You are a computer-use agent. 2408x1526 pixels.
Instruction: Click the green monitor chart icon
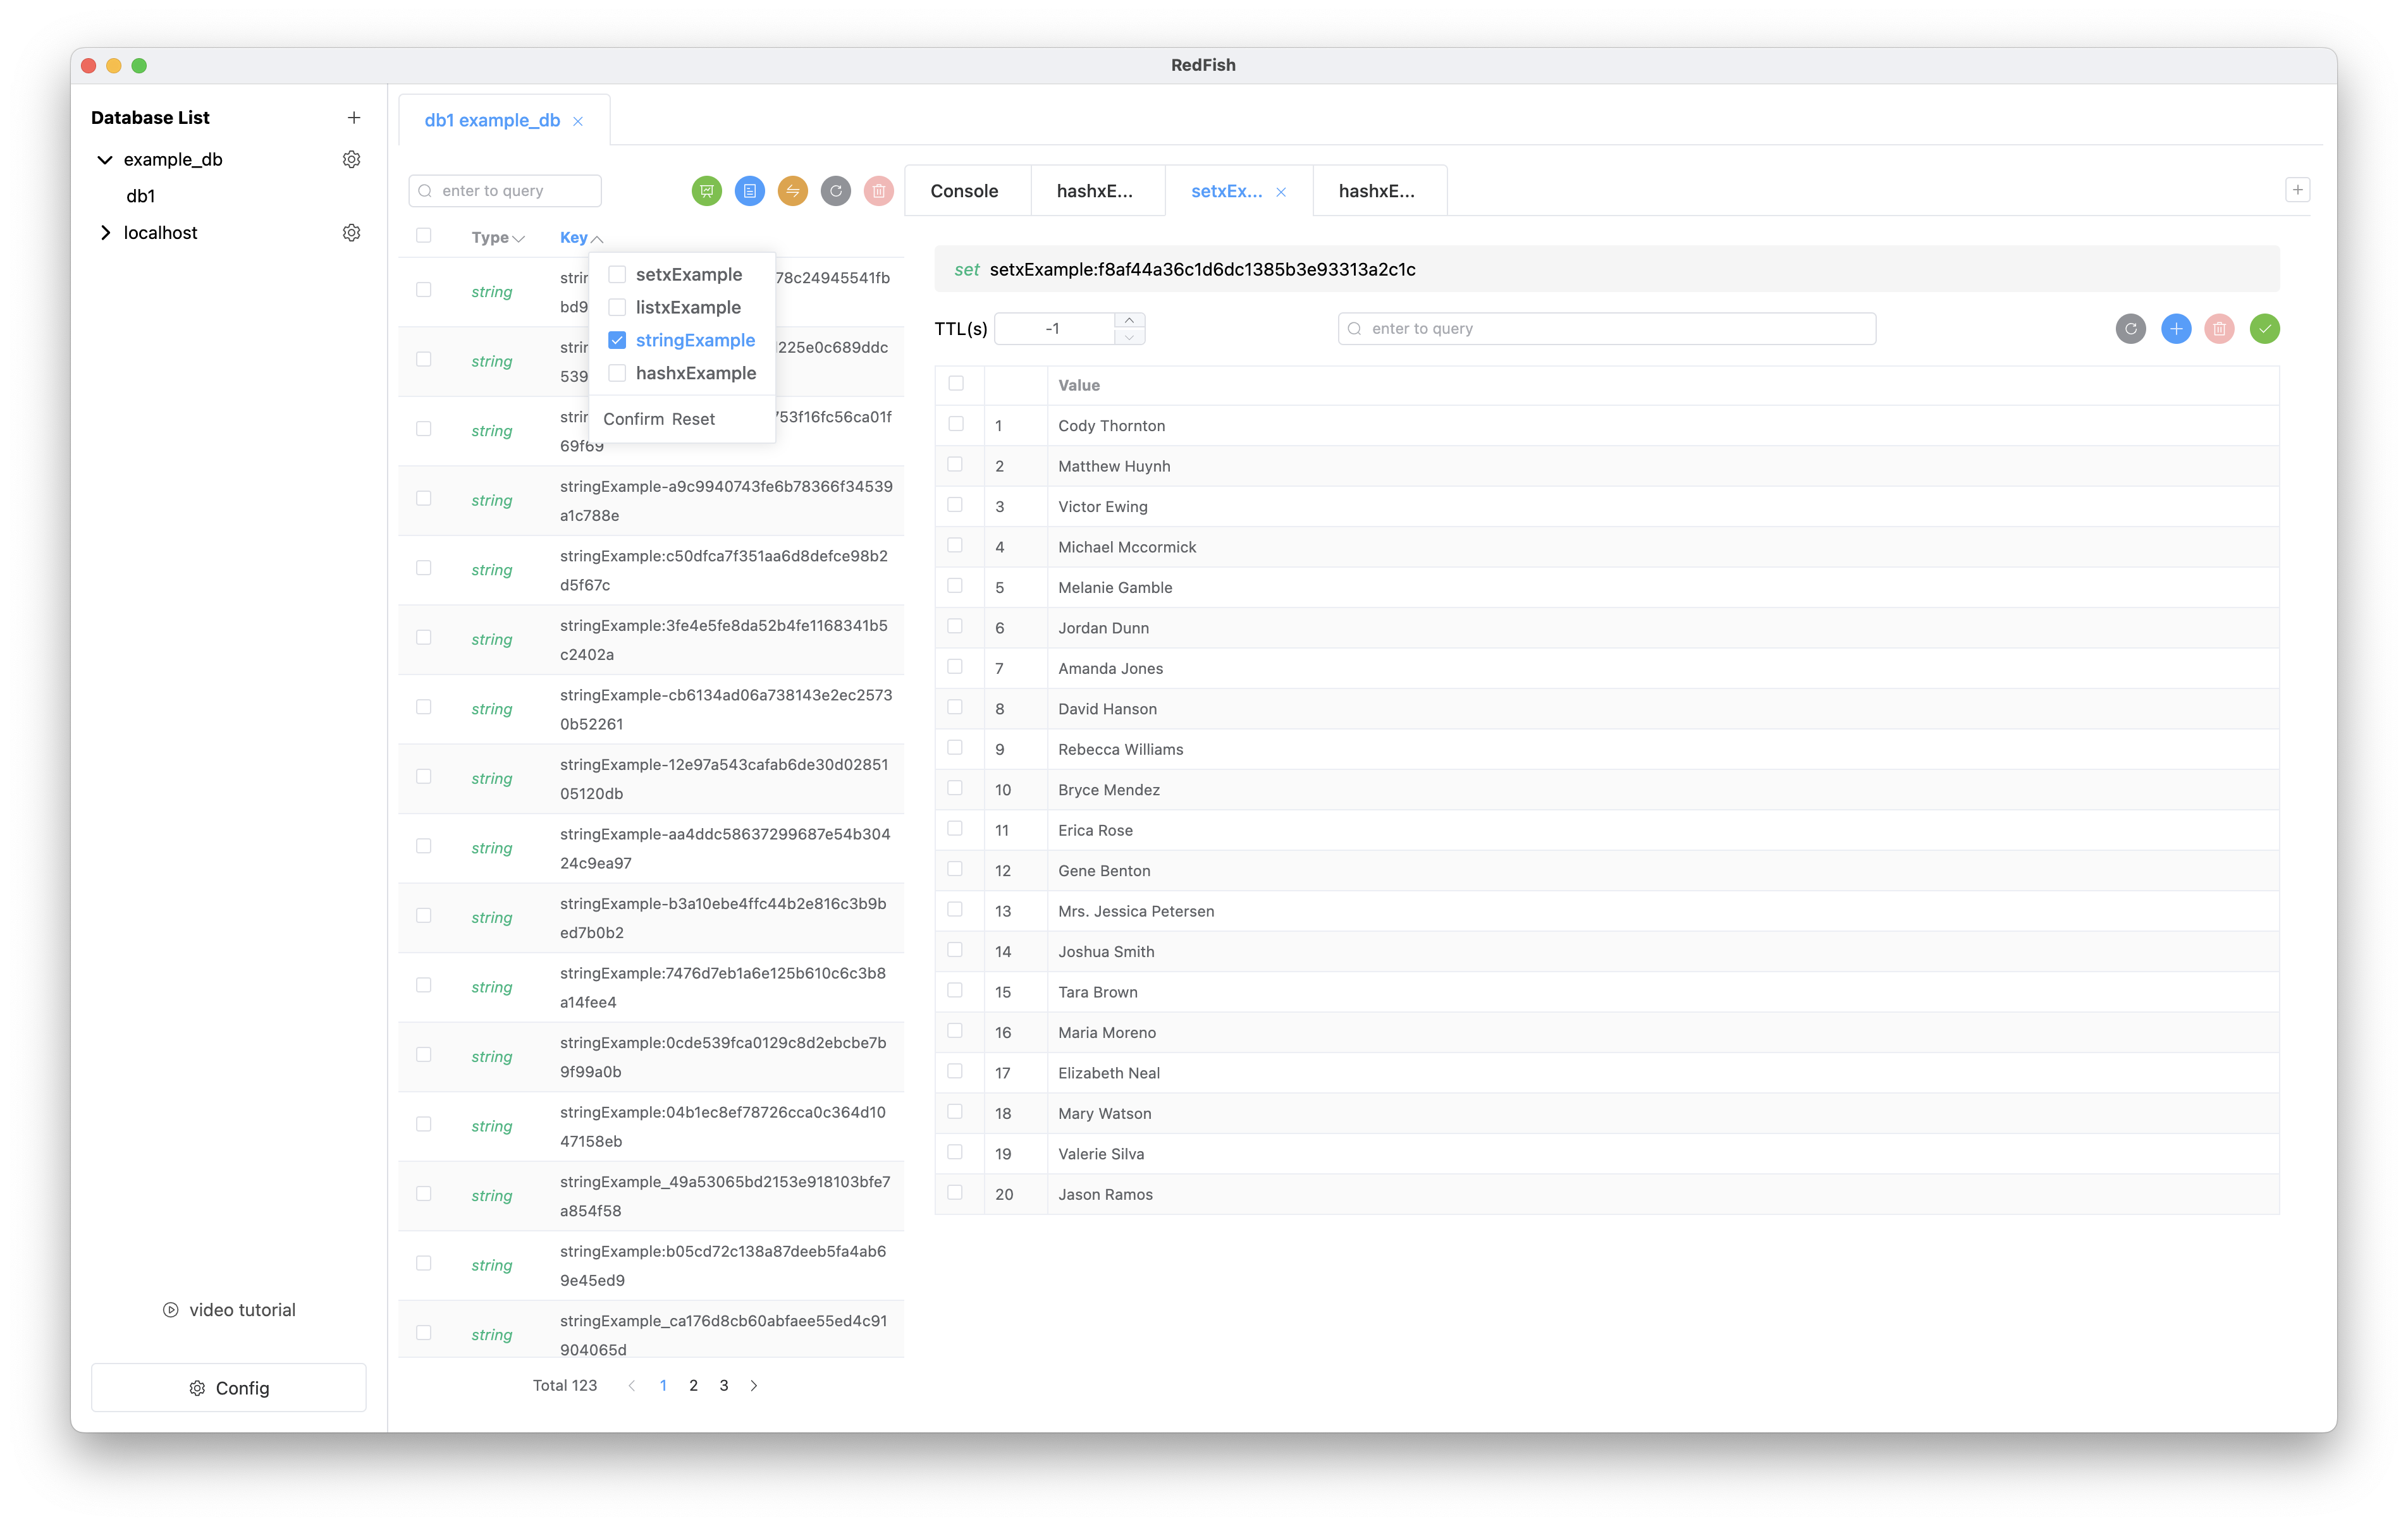pyautogui.click(x=706, y=191)
